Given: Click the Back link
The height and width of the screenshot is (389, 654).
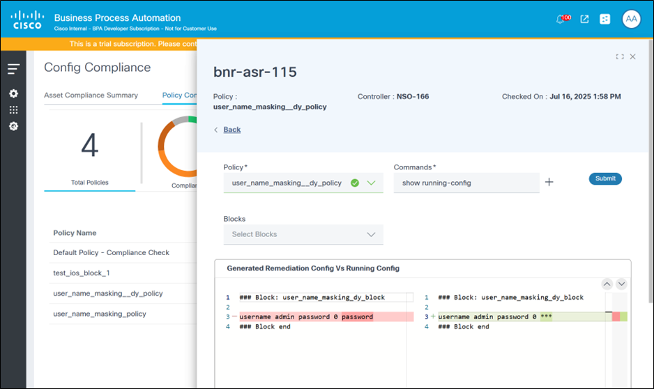Looking at the screenshot, I should [231, 130].
